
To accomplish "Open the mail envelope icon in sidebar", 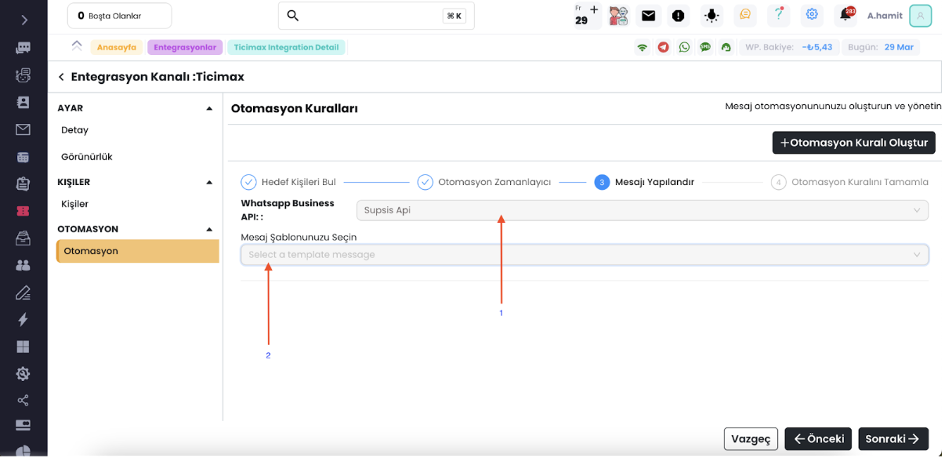I will coord(23,129).
